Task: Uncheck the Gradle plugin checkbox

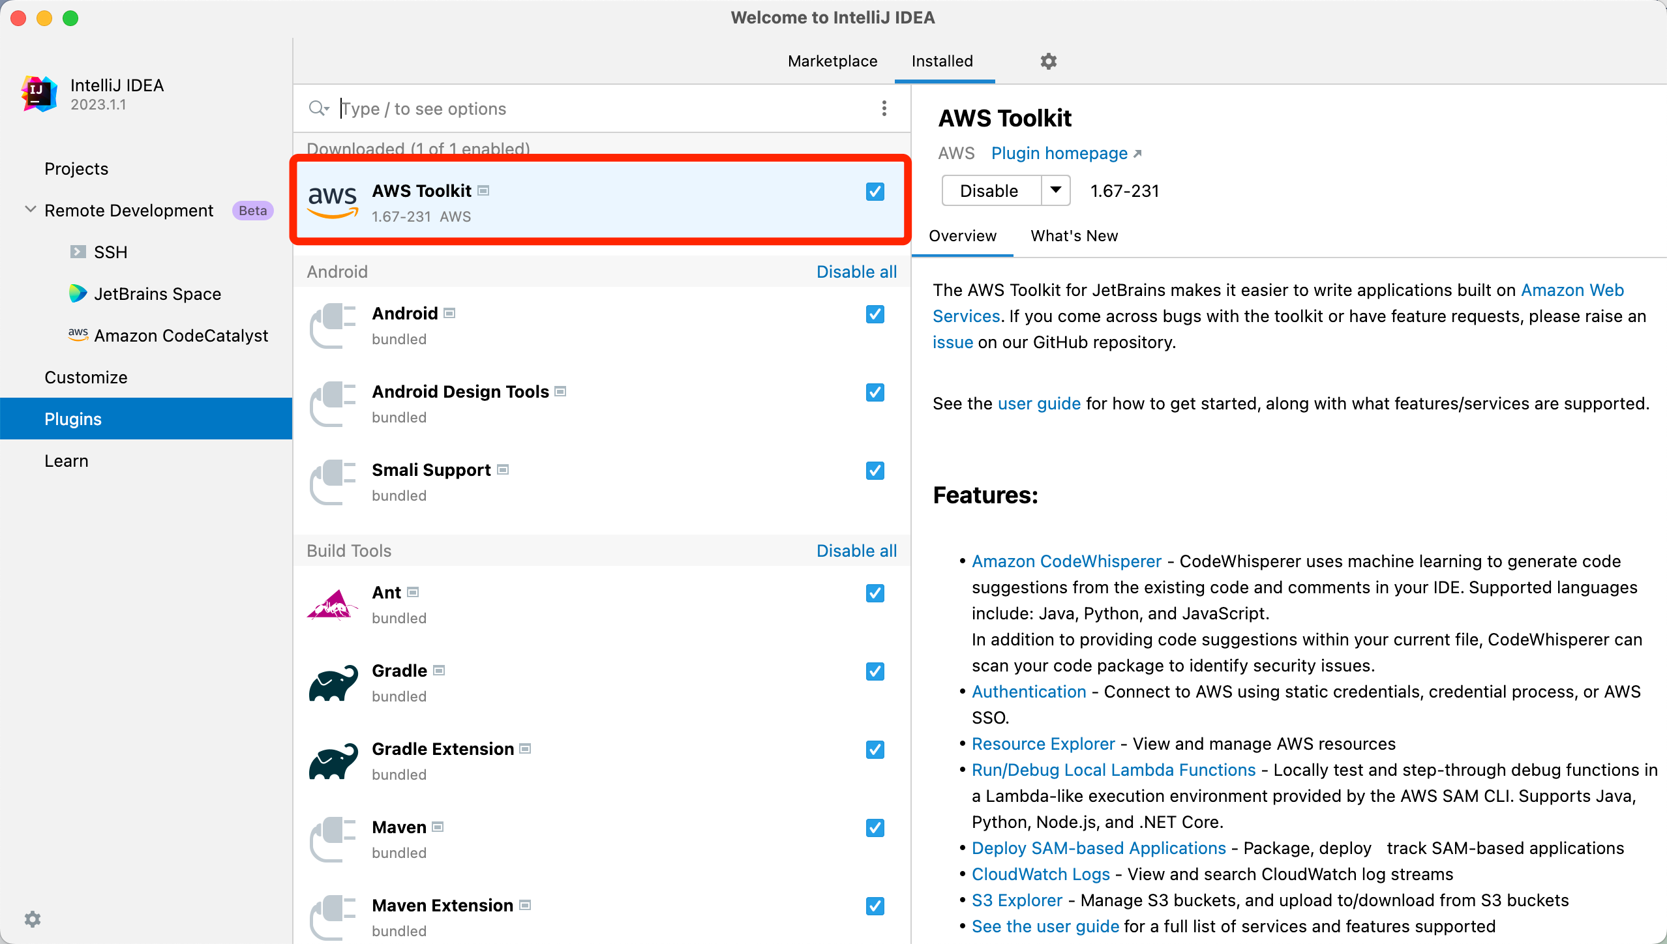Action: click(875, 671)
